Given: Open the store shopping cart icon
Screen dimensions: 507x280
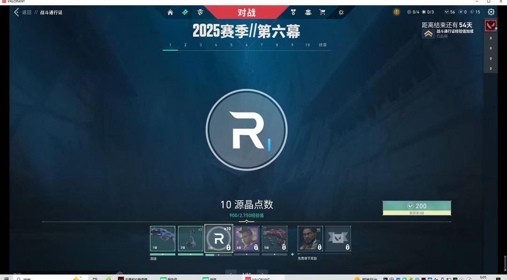Looking at the screenshot, I should (x=323, y=12).
